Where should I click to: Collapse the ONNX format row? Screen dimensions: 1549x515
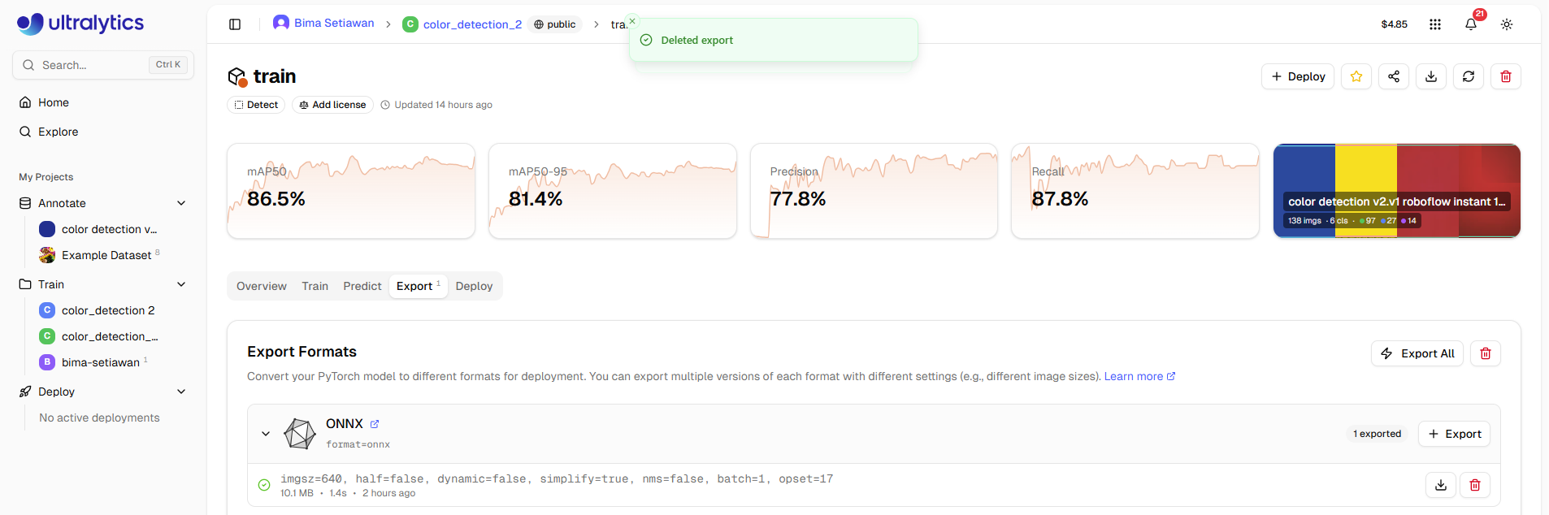click(x=266, y=434)
